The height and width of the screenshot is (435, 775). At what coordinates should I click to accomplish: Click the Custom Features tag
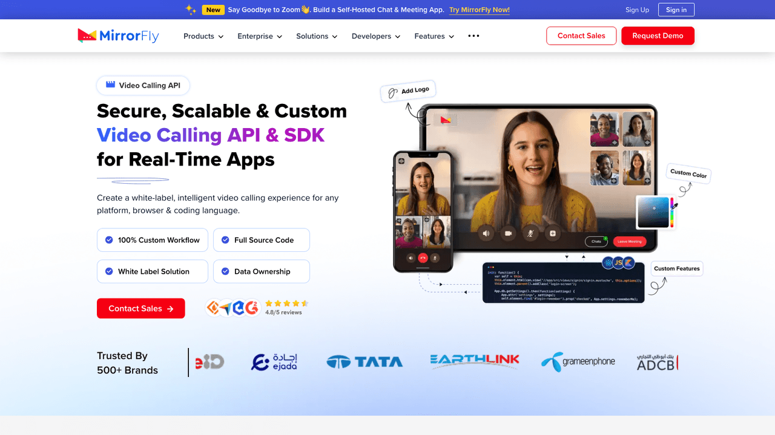click(677, 268)
